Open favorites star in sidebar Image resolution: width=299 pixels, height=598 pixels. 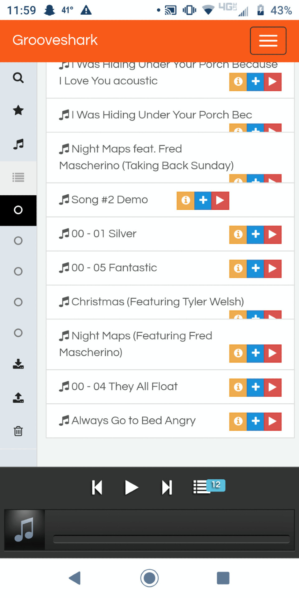[x=18, y=110]
